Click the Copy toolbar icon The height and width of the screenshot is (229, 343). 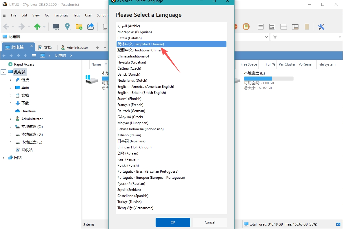105,27
